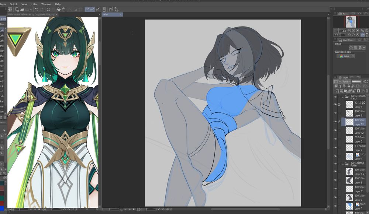The width and height of the screenshot is (369, 214).
Task: Open the layer blending mode Normal dropdown
Action: (x=346, y=81)
